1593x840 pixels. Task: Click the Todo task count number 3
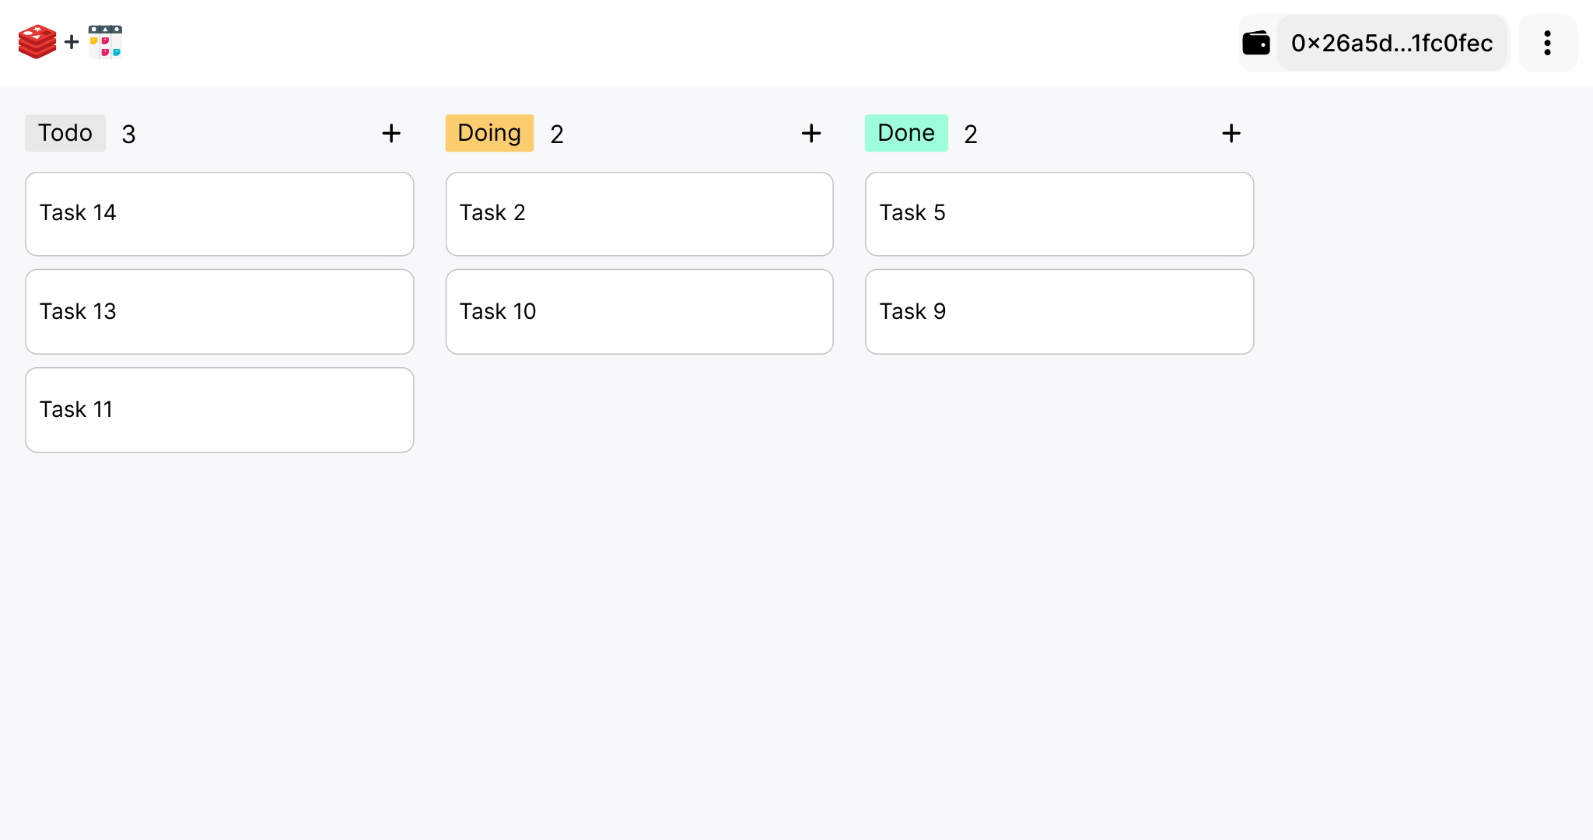pos(128,133)
